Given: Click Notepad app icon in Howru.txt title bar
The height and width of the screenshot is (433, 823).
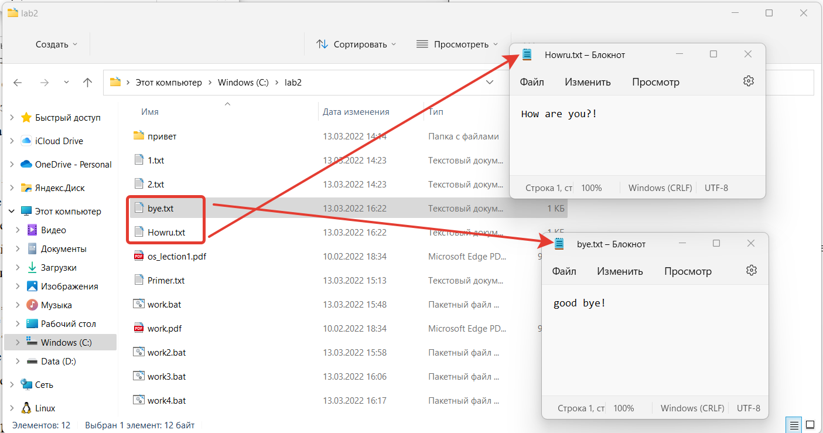Looking at the screenshot, I should (x=527, y=54).
